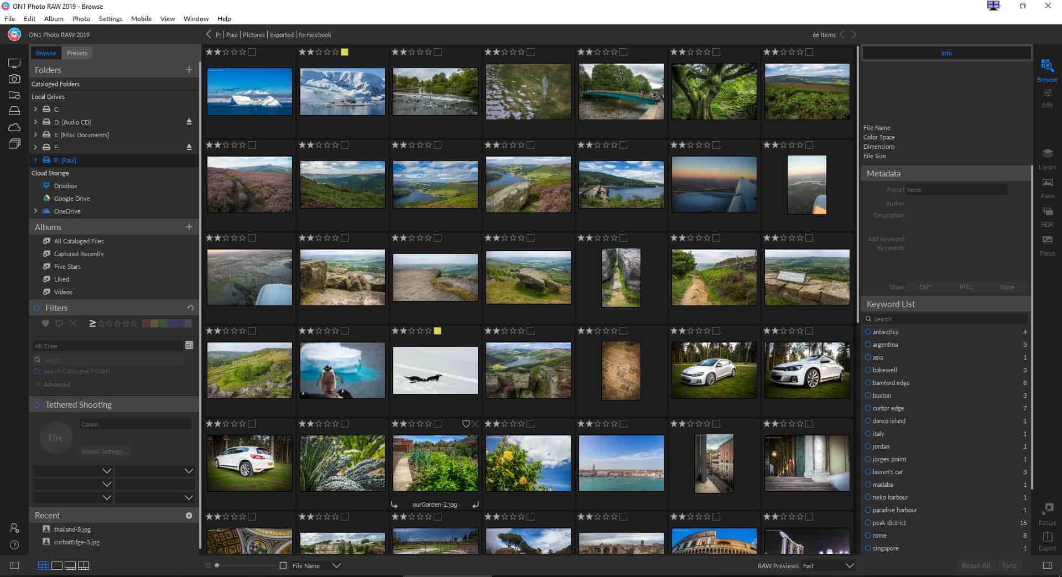Screen dimensions: 1062x577
Task: Switch to detail single-image view
Action: point(56,565)
